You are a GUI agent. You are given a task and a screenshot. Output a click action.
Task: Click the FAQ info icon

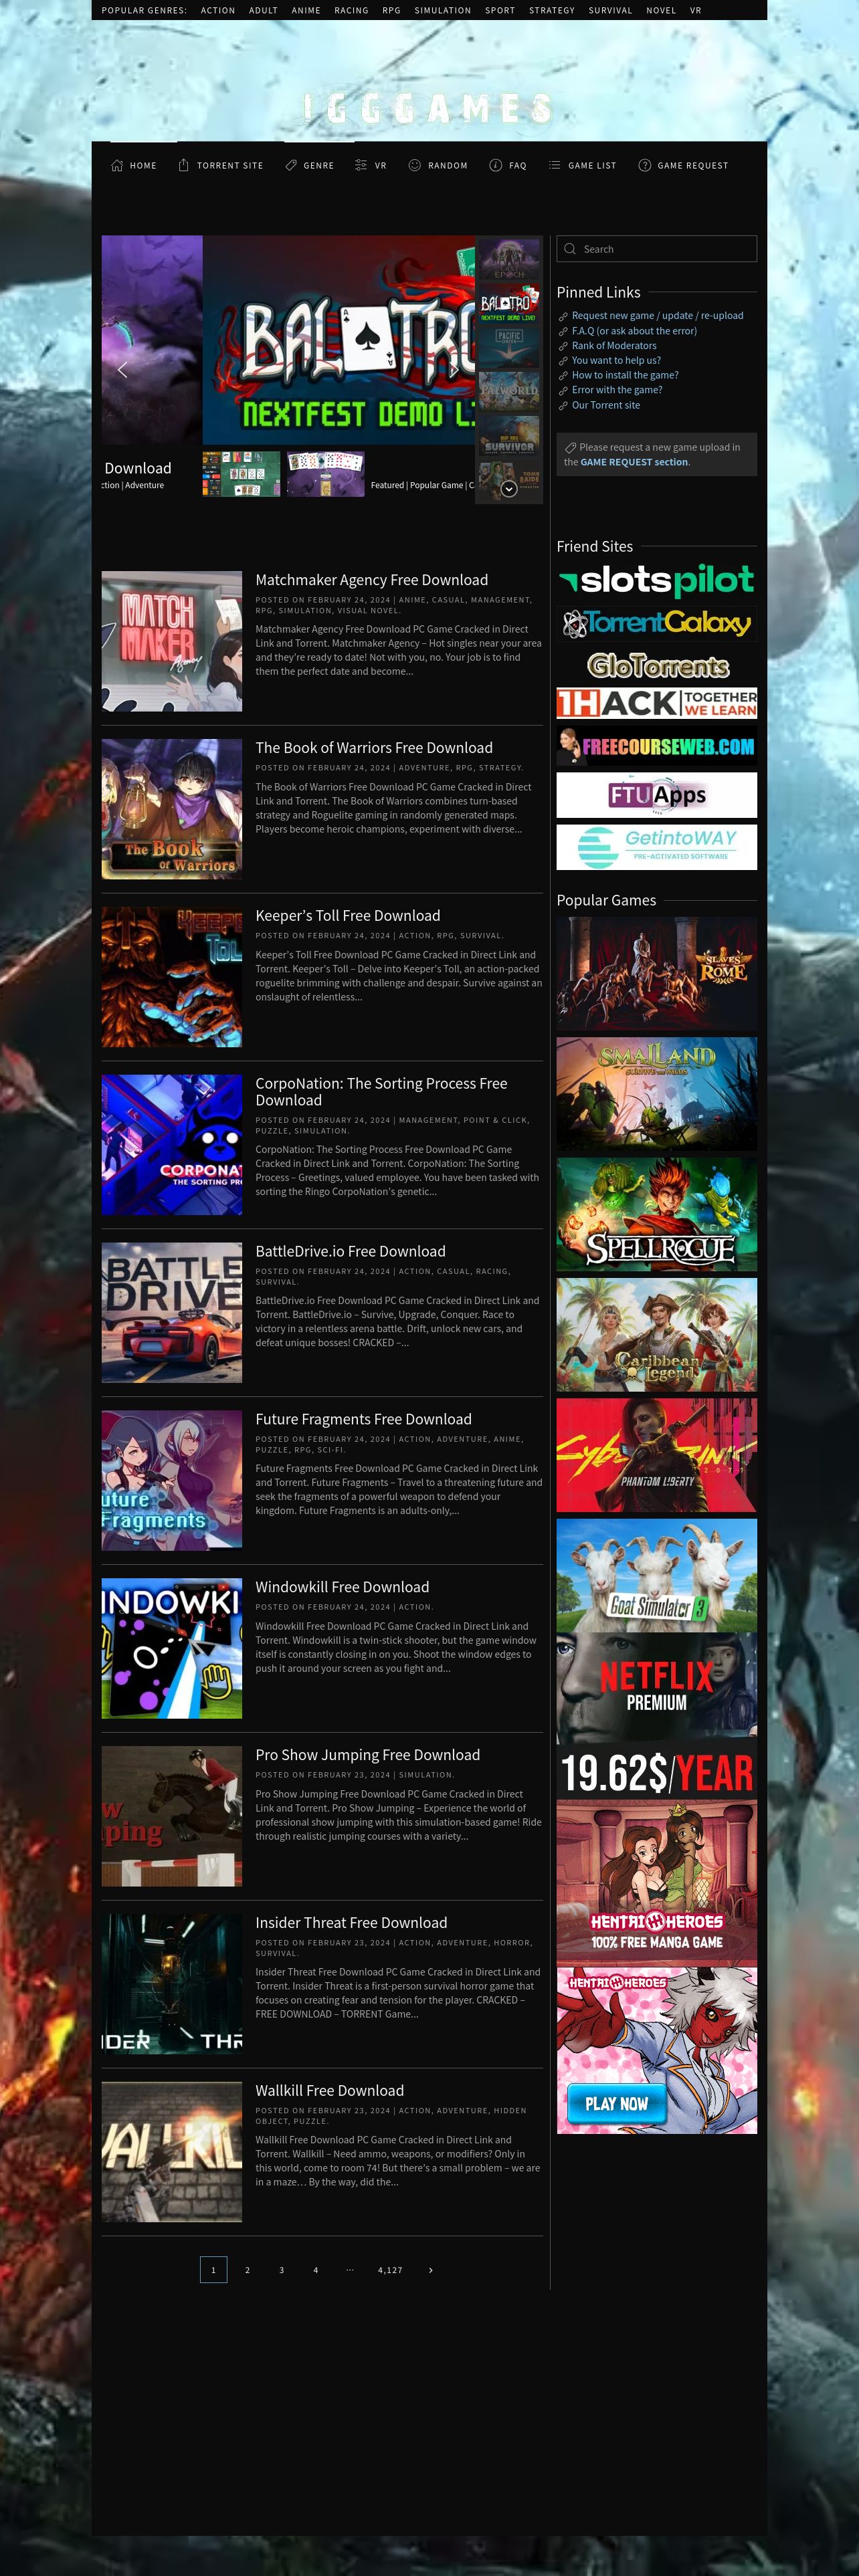(x=495, y=165)
